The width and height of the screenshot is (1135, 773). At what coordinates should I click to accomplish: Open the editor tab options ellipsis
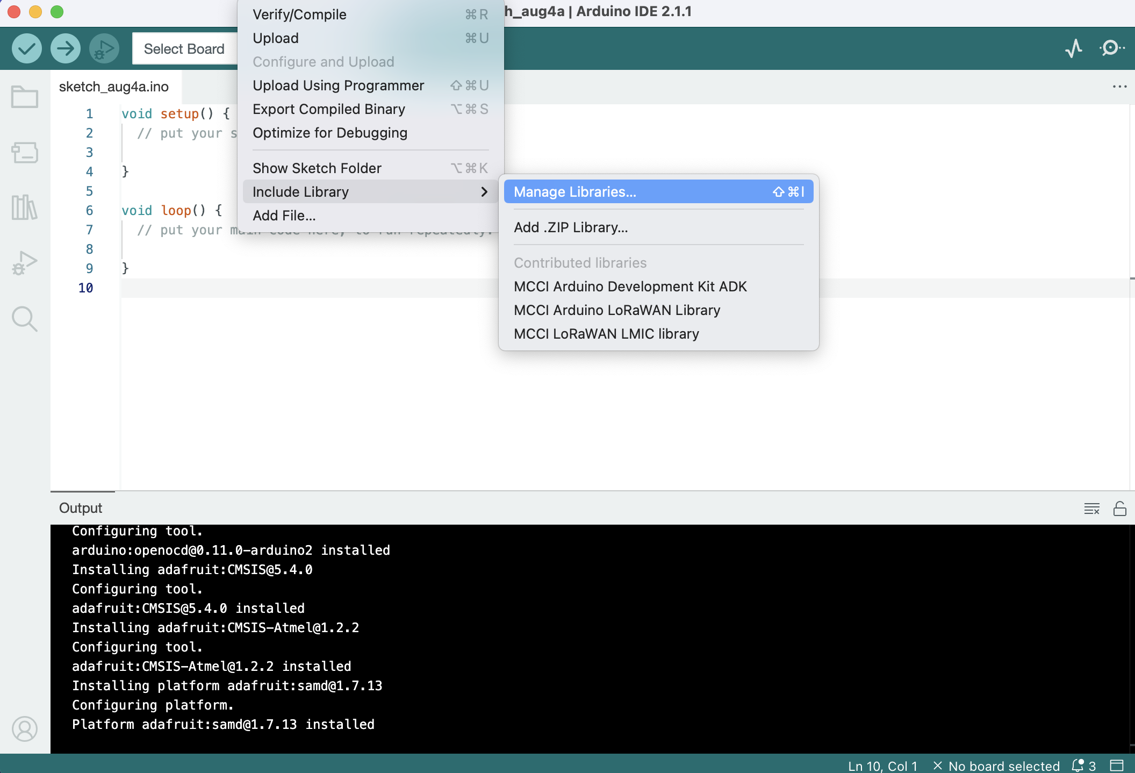pyautogui.click(x=1119, y=87)
